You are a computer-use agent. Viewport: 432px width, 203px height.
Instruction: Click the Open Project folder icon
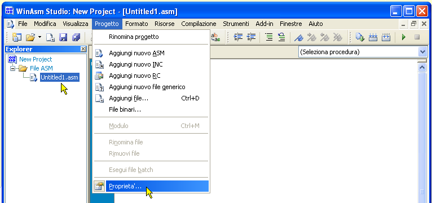[x=30, y=37]
